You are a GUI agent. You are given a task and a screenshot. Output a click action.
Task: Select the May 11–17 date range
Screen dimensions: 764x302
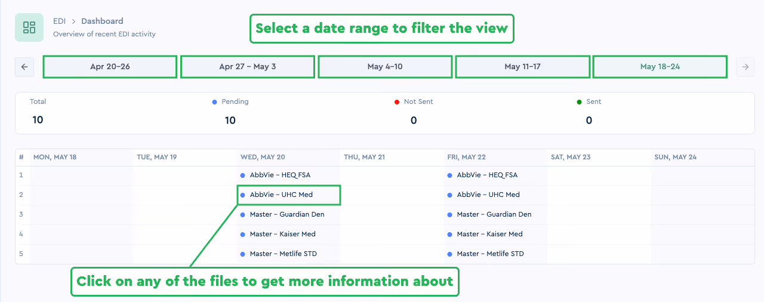click(x=522, y=67)
